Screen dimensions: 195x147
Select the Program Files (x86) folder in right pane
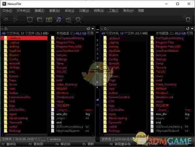pos(168,46)
